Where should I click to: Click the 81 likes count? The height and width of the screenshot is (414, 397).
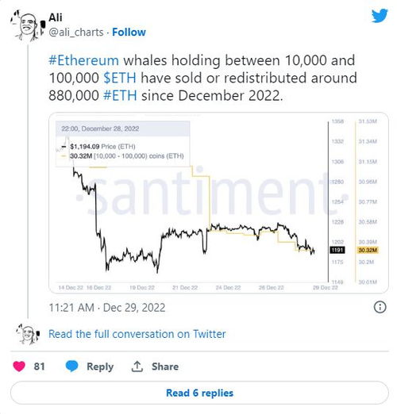pos(39,366)
